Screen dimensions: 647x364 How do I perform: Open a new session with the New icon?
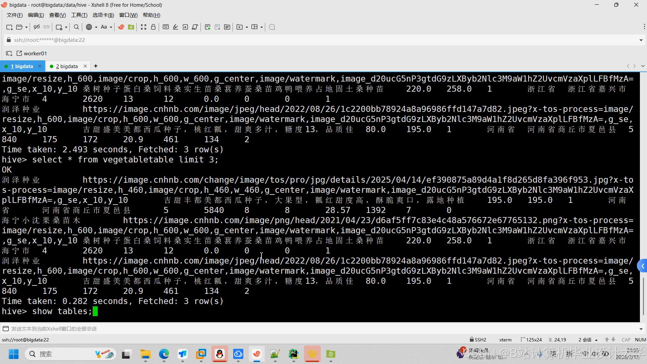click(9, 27)
